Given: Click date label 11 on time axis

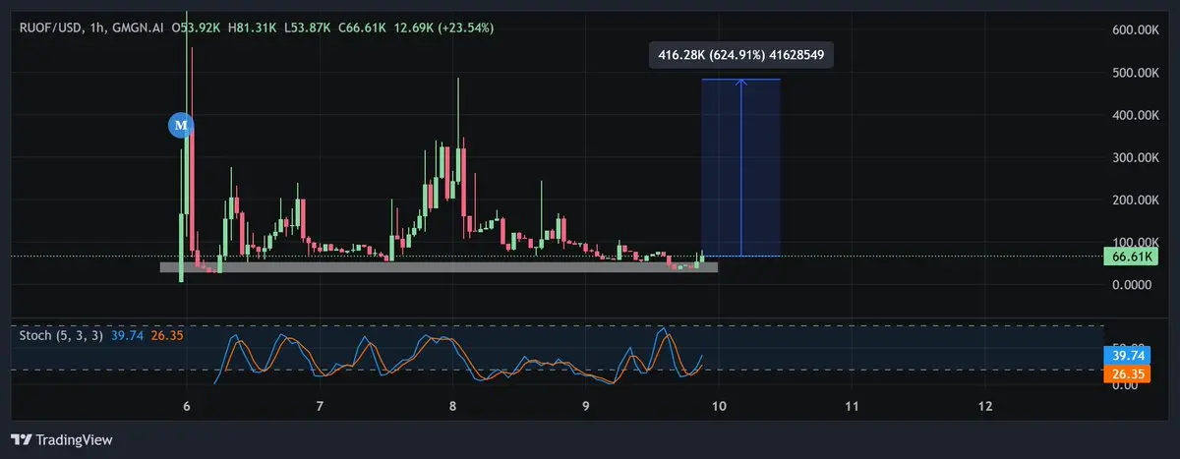Looking at the screenshot, I should click(852, 406).
